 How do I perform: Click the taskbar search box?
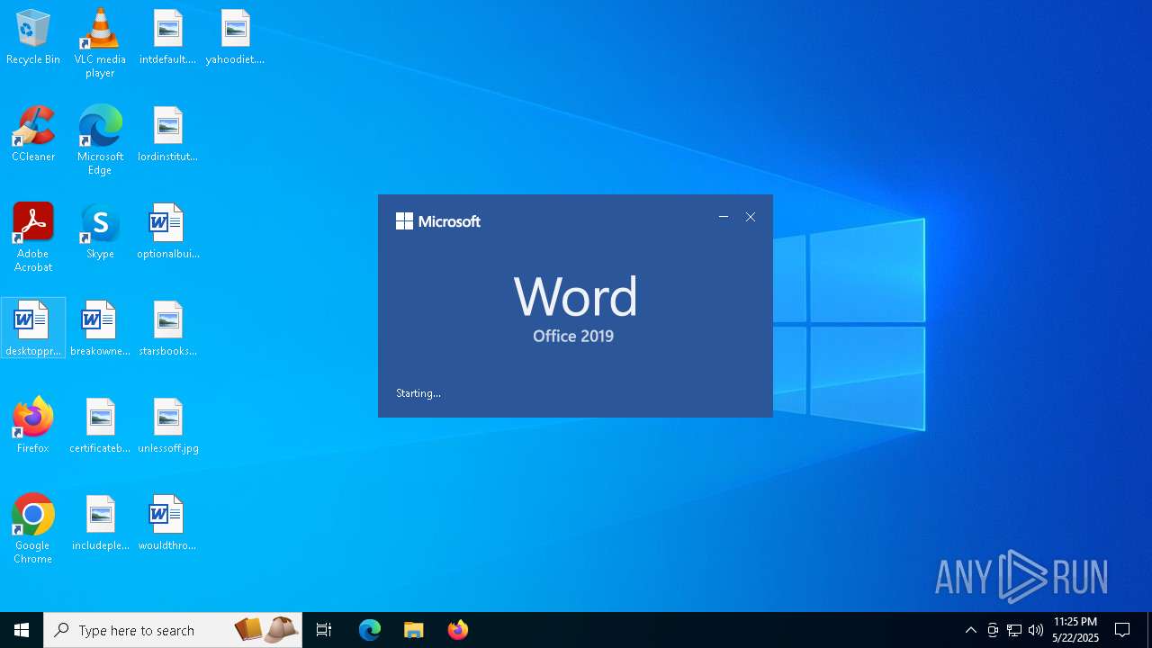[173, 630]
